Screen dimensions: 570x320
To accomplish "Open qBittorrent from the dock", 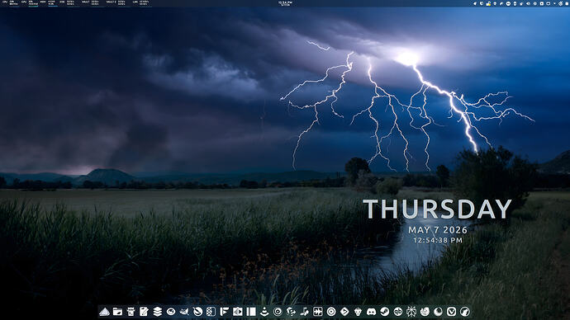I will (398, 312).
